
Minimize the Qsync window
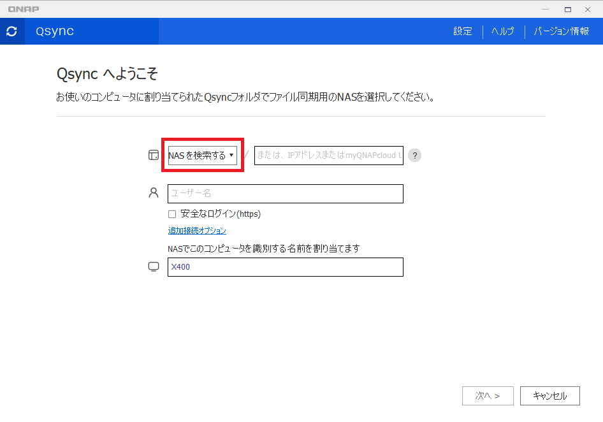tap(546, 10)
